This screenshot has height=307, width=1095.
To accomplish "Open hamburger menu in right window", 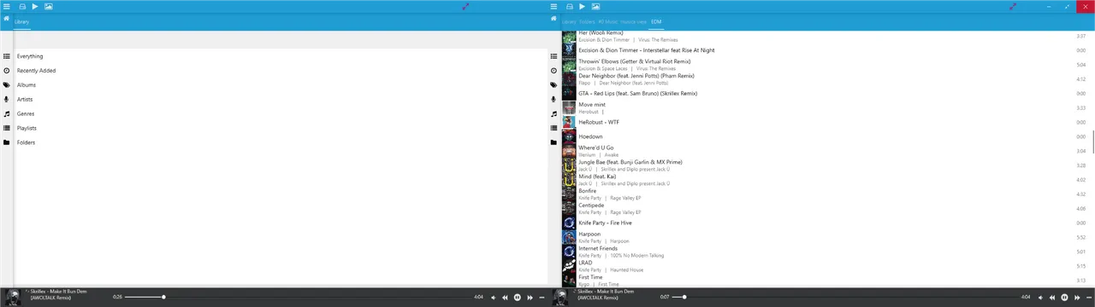I will coord(553,7).
